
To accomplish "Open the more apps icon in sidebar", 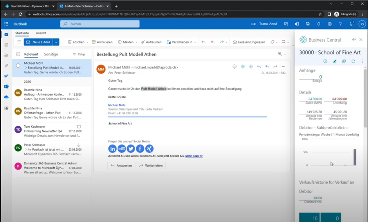I will click(6, 108).
